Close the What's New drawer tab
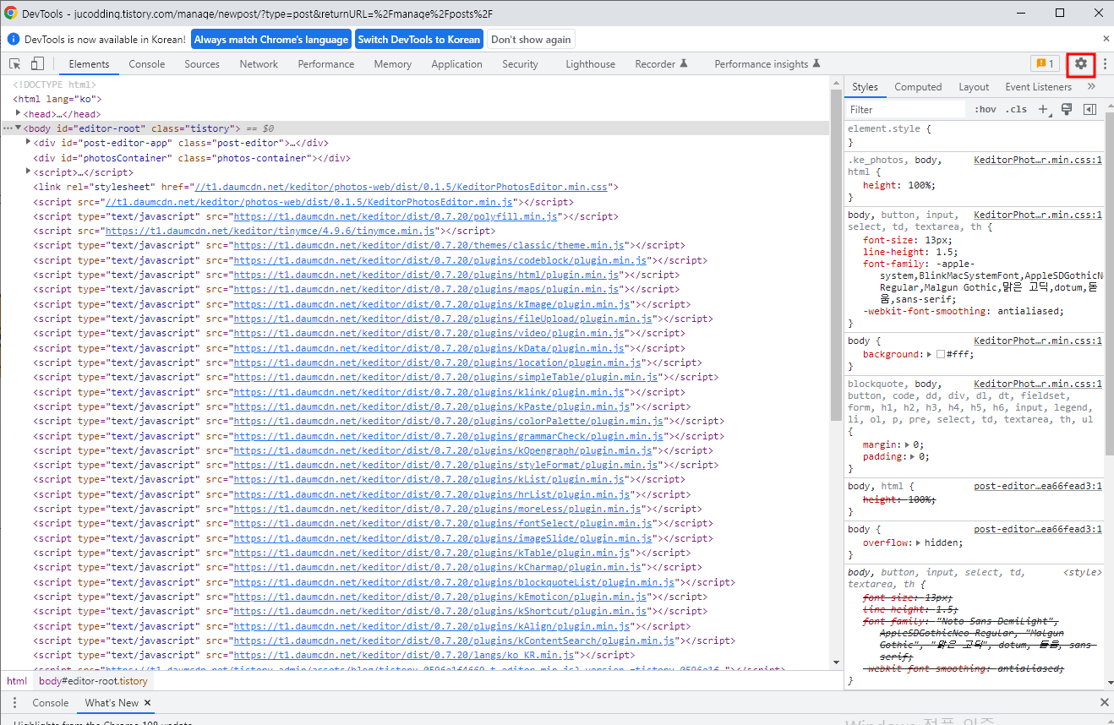This screenshot has height=725, width=1114. pyautogui.click(x=147, y=703)
